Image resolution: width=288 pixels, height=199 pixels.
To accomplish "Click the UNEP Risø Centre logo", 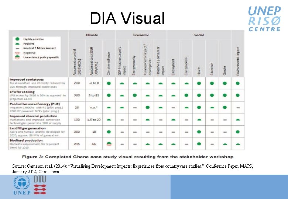I will (264, 19).
